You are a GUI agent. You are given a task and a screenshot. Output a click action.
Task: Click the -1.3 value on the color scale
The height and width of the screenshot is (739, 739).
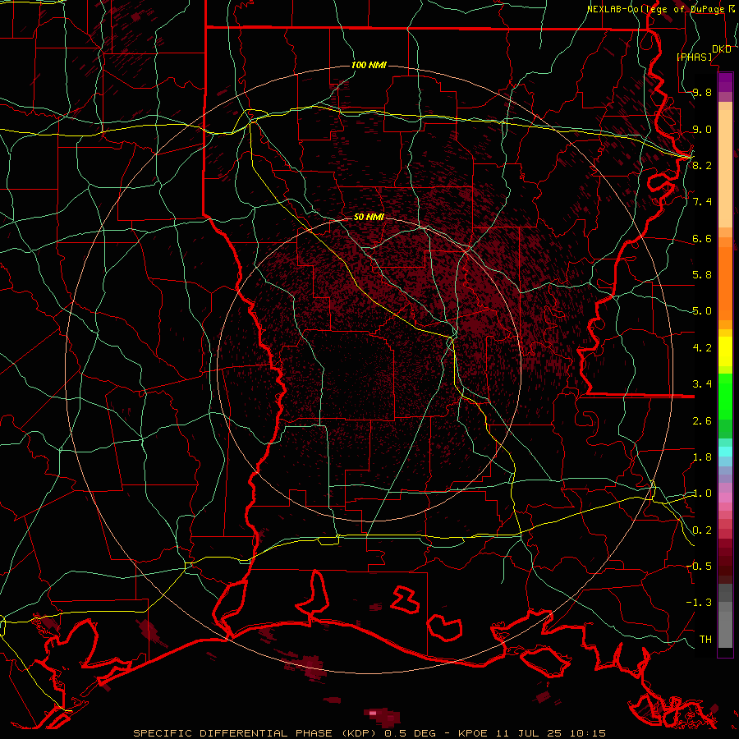click(699, 603)
